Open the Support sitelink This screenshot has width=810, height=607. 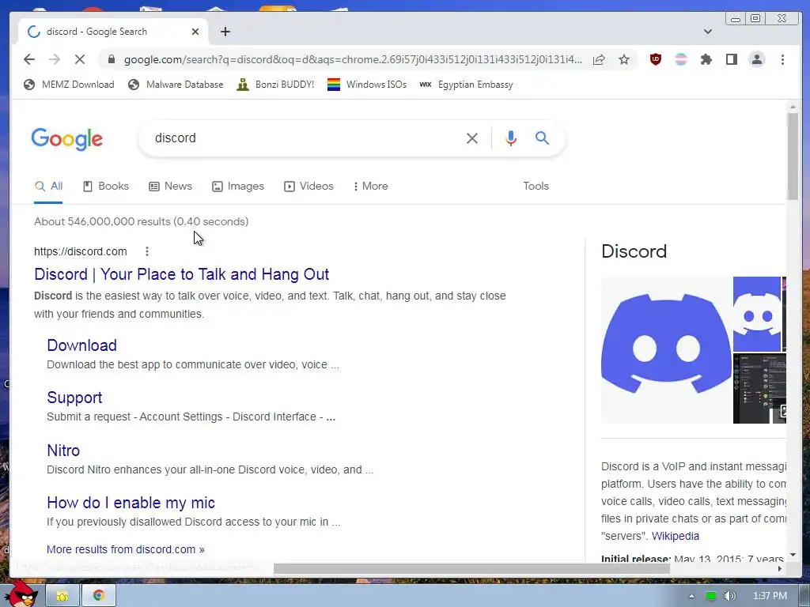74,398
